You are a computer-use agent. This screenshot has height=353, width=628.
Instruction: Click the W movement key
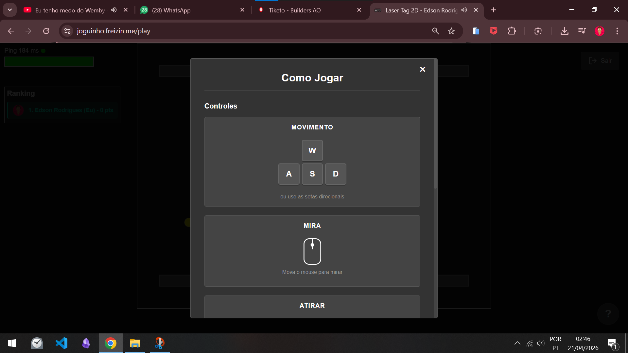tap(312, 151)
